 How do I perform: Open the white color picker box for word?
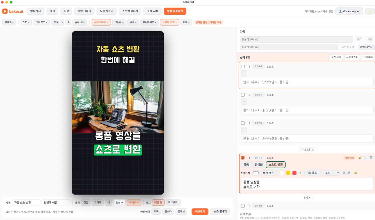[256, 173]
